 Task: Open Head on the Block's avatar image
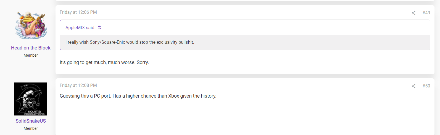pos(31,26)
